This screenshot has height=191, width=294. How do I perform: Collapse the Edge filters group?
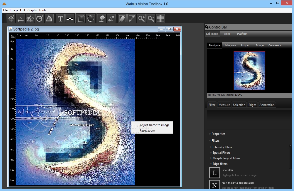click(x=220, y=164)
